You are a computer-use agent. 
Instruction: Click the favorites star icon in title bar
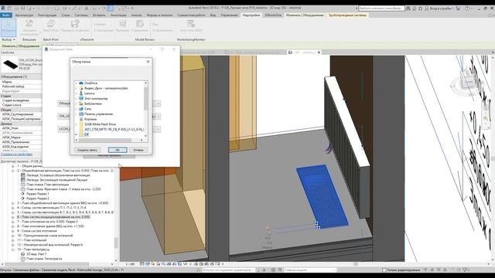420,8
